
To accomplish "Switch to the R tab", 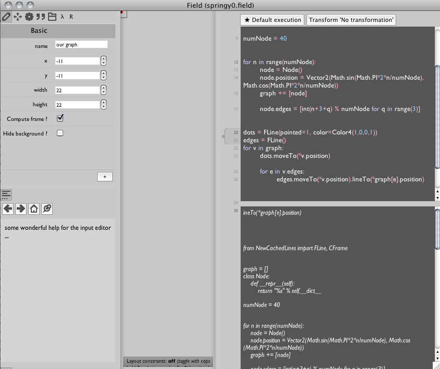I will 72,17.
